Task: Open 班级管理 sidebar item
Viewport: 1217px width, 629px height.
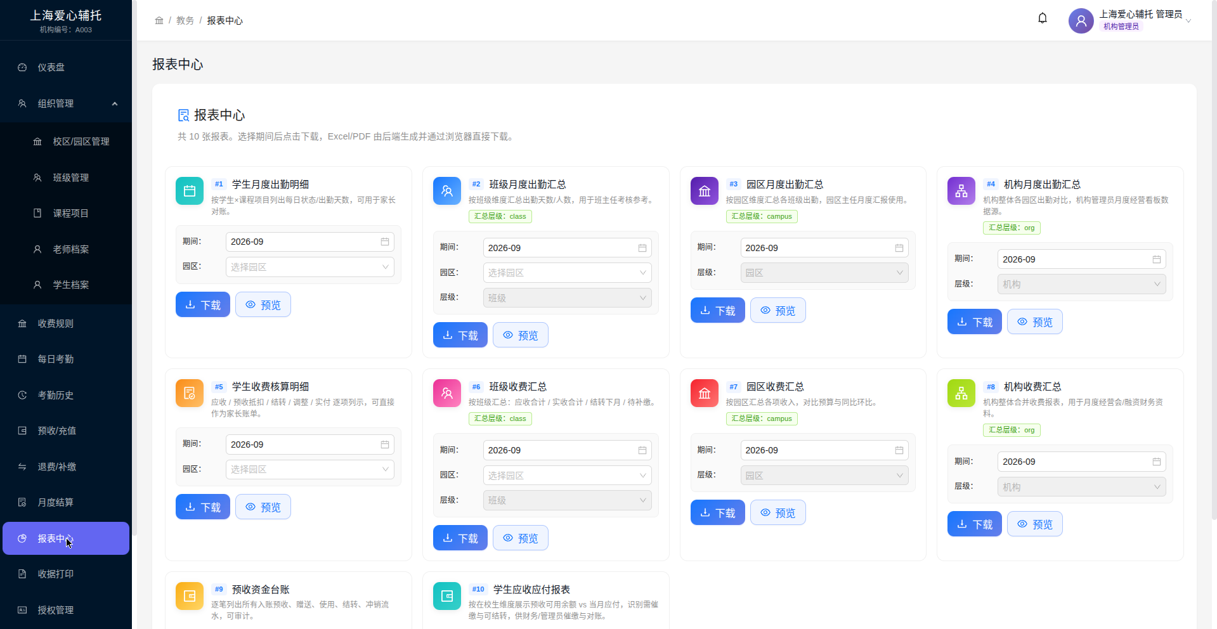Action: pos(66,178)
